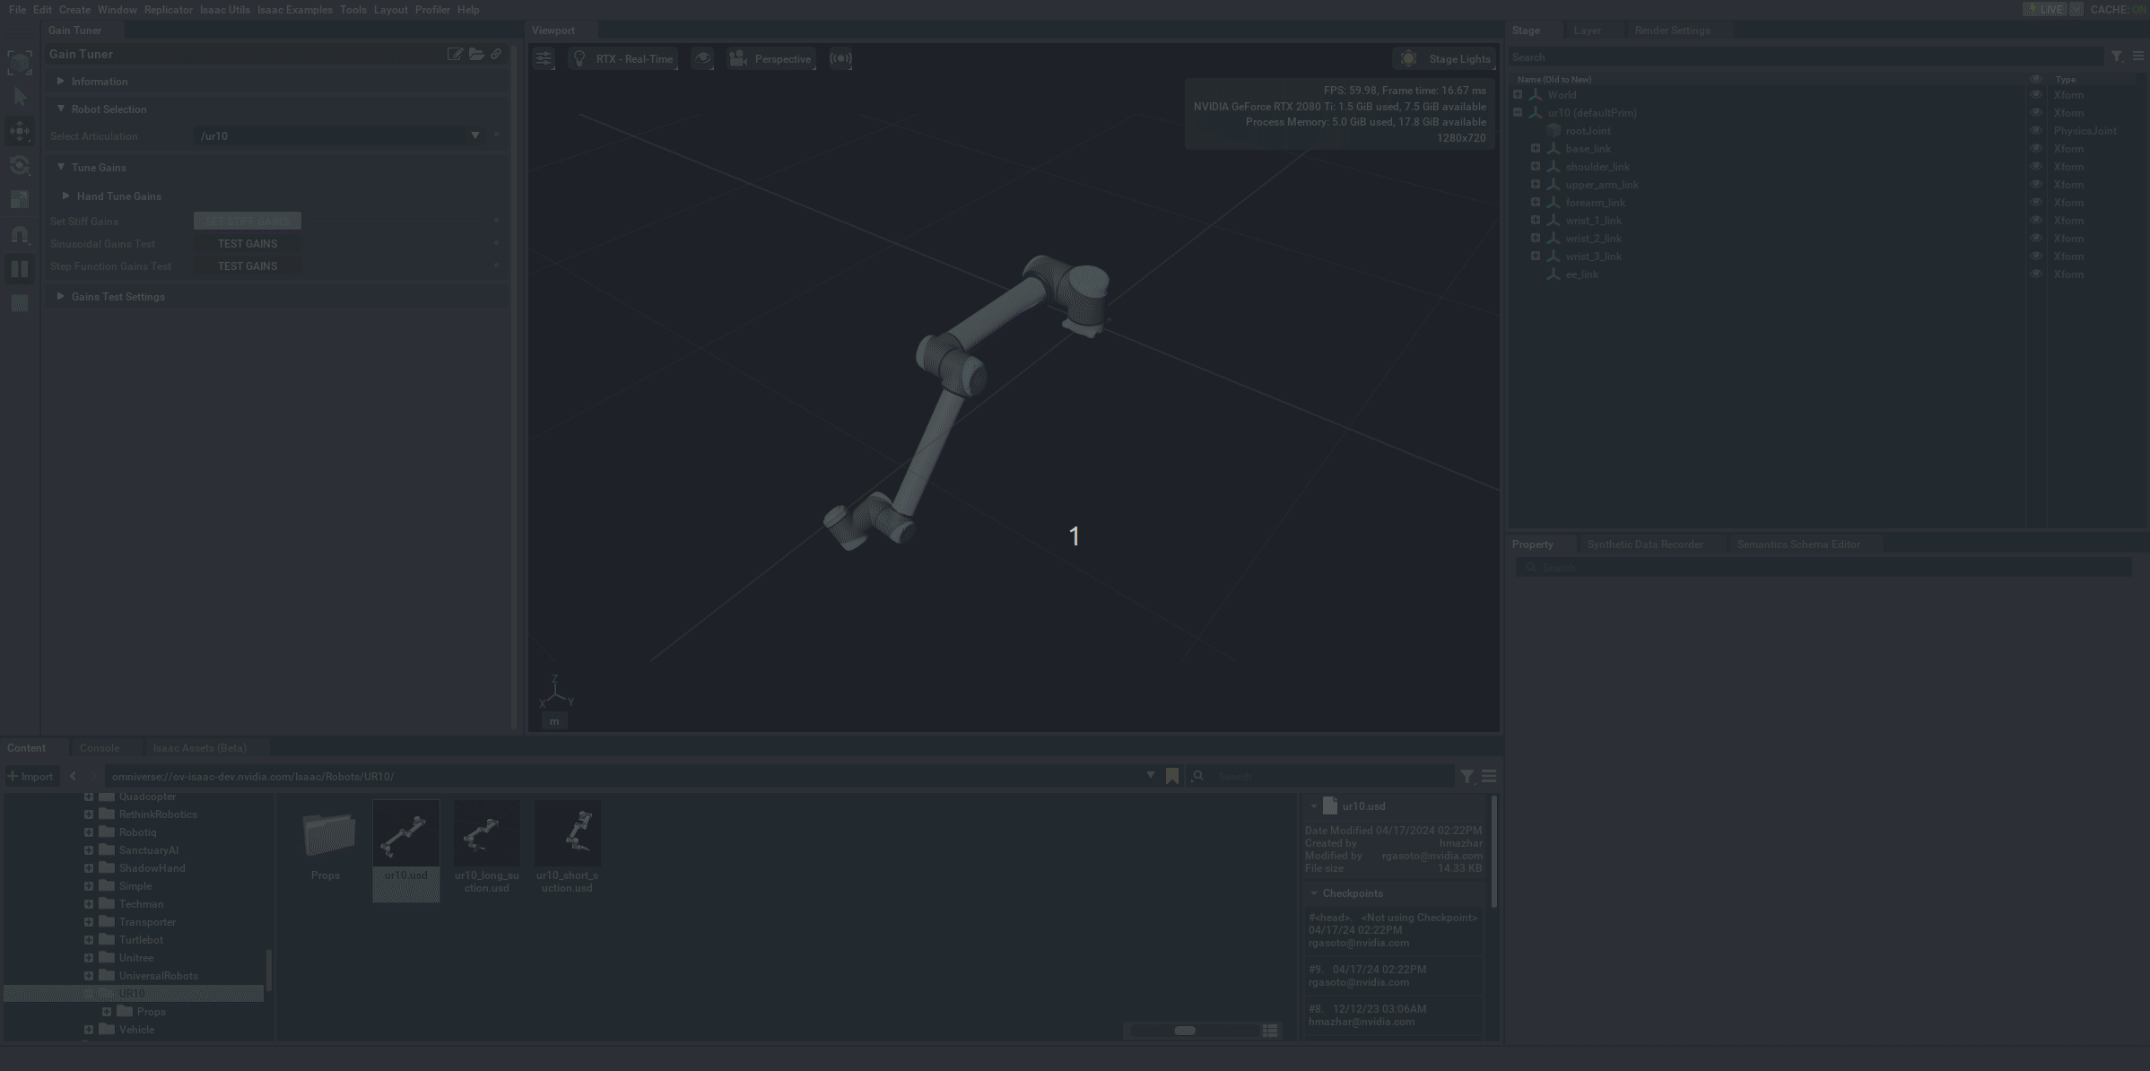
Task: Drag the Set Stiff Gains slider
Action: coord(248,220)
